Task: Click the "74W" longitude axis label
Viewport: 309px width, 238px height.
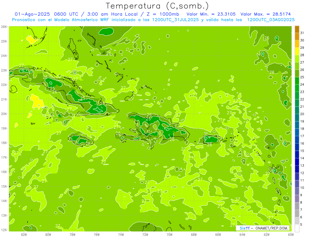Action: coord(121,235)
